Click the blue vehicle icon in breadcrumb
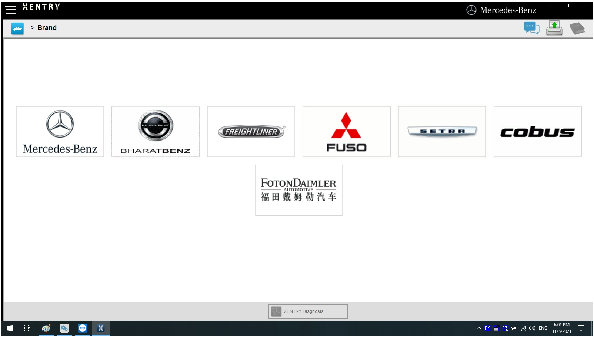The height and width of the screenshot is (337, 594). click(17, 29)
